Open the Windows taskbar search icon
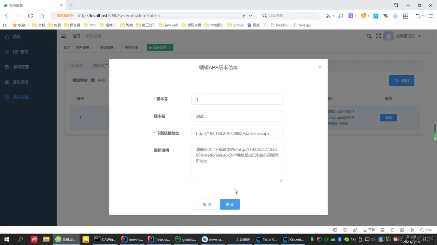This screenshot has height=245, width=437. point(20,239)
